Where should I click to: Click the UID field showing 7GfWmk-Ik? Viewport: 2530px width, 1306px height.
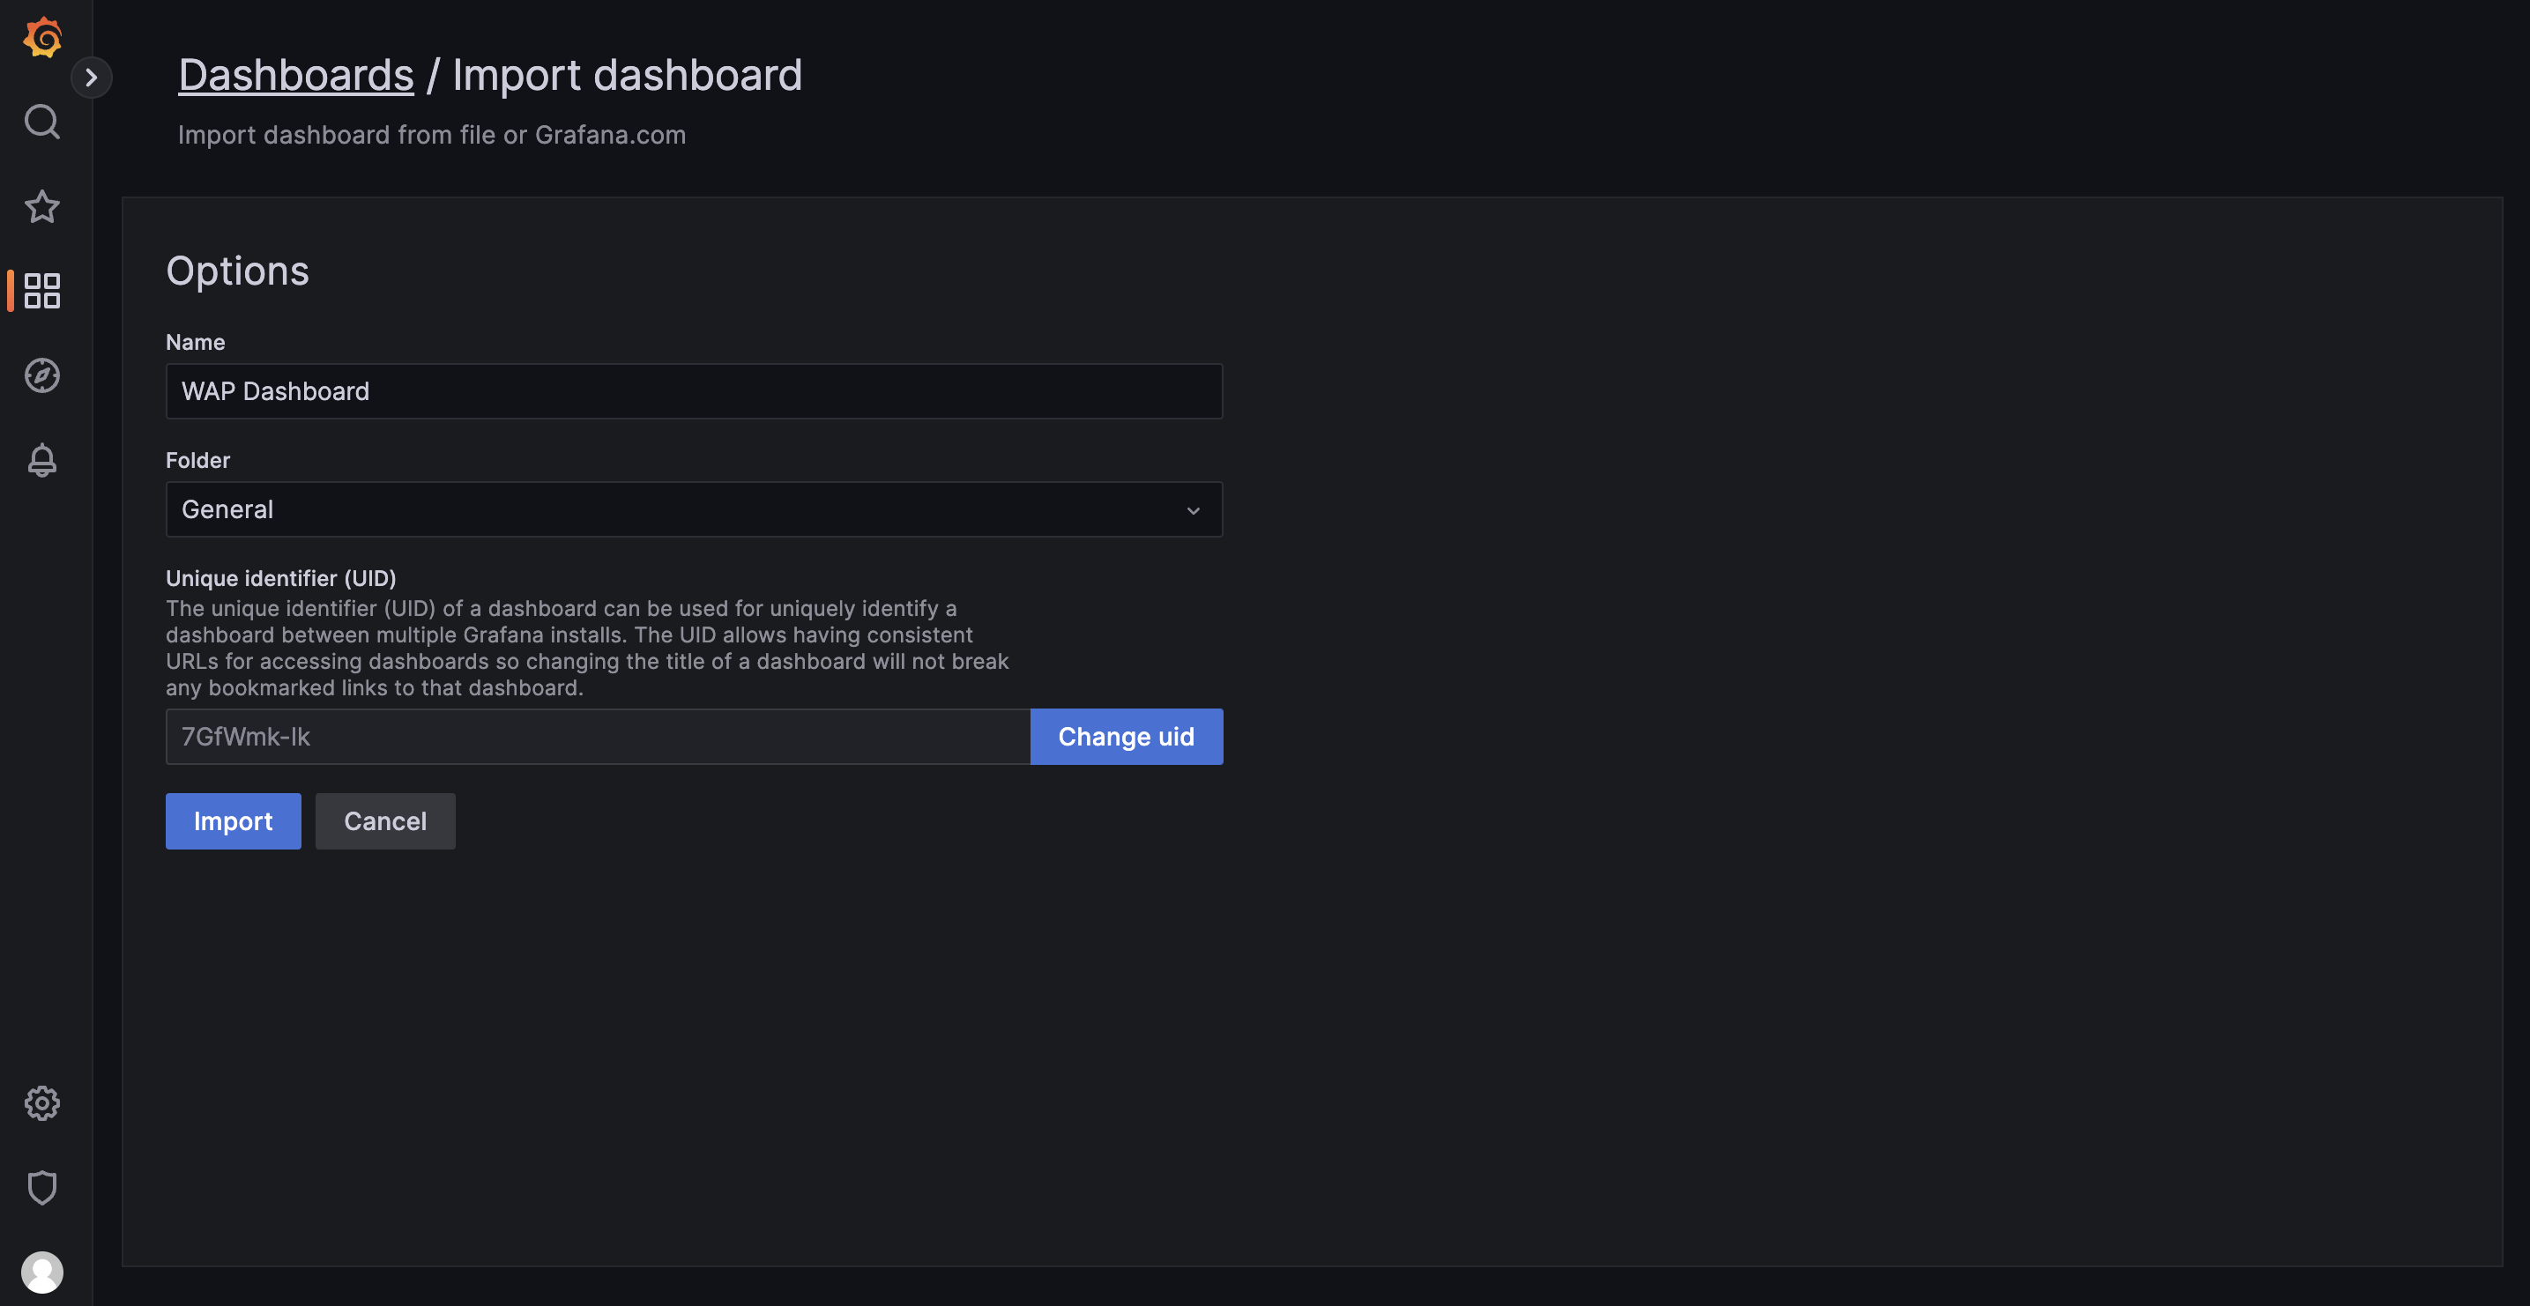pos(597,737)
